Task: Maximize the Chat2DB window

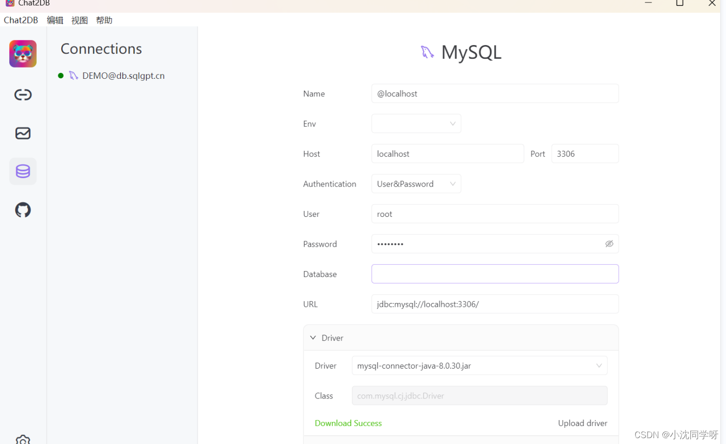Action: tap(679, 3)
